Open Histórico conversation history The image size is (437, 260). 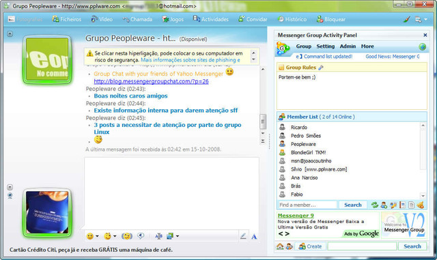click(292, 19)
